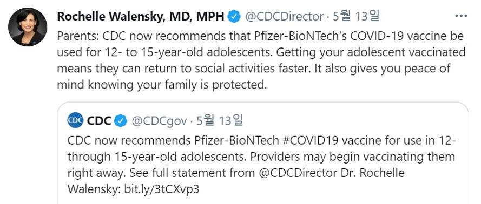Click the main tweet text about Parents
The image size is (481, 204).
pyautogui.click(x=261, y=60)
